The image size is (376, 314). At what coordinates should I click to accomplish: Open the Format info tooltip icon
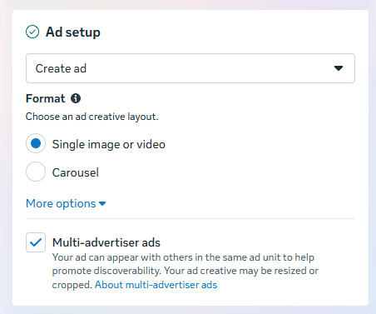[76, 98]
